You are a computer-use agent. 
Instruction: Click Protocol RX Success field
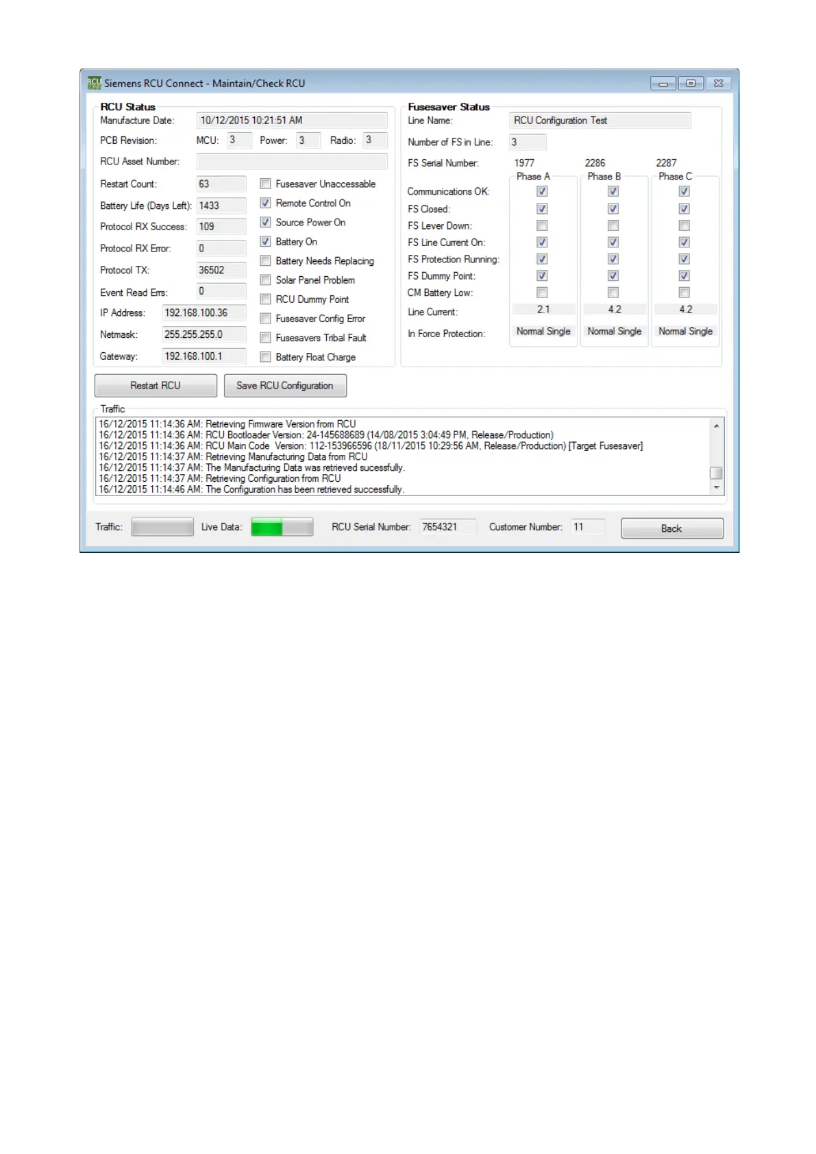coord(221,226)
